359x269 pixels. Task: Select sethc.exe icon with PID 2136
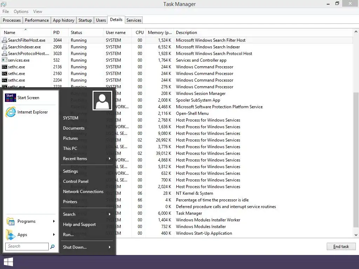point(4,67)
